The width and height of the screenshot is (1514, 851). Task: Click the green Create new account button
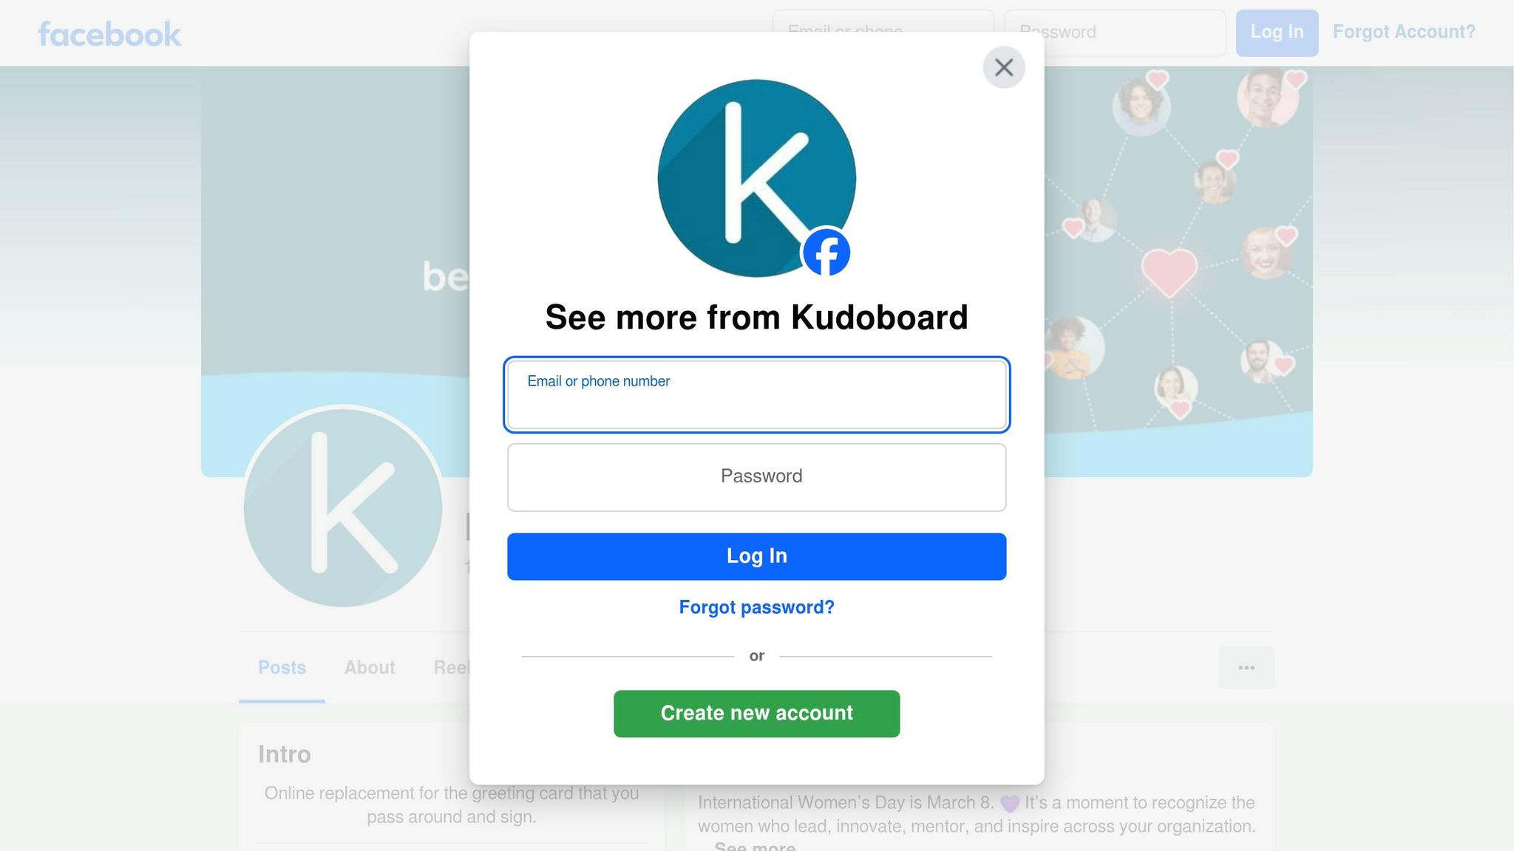pyautogui.click(x=756, y=714)
